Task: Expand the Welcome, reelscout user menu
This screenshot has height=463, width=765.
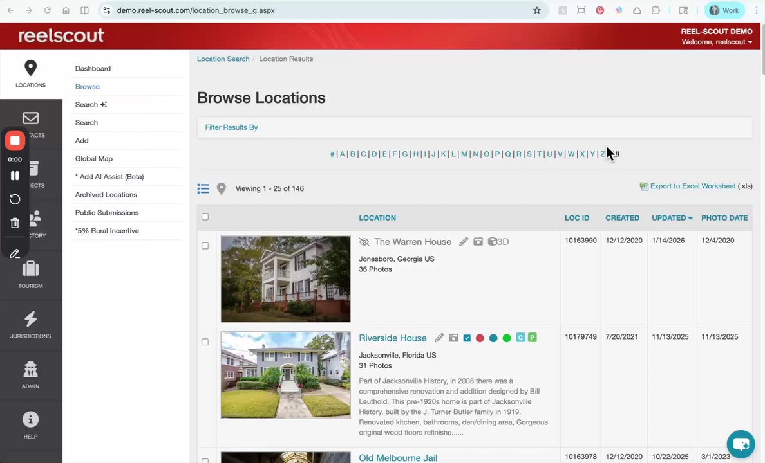Action: (717, 42)
